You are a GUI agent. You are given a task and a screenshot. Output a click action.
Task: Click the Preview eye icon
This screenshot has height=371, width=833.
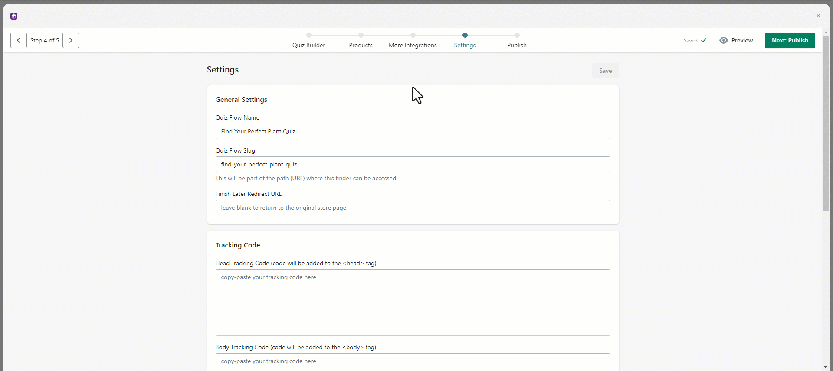pyautogui.click(x=724, y=40)
